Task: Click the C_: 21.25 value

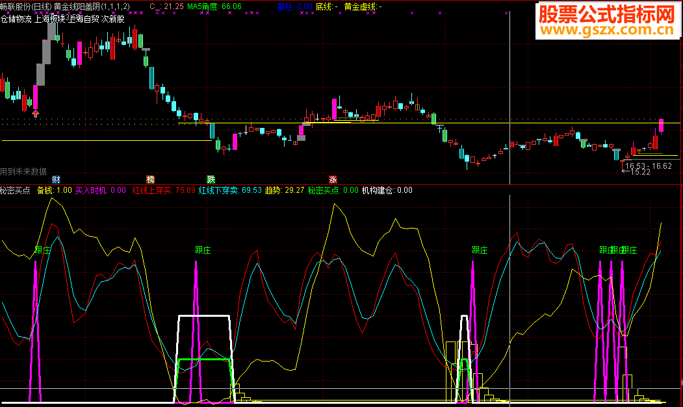Action: click(x=166, y=6)
